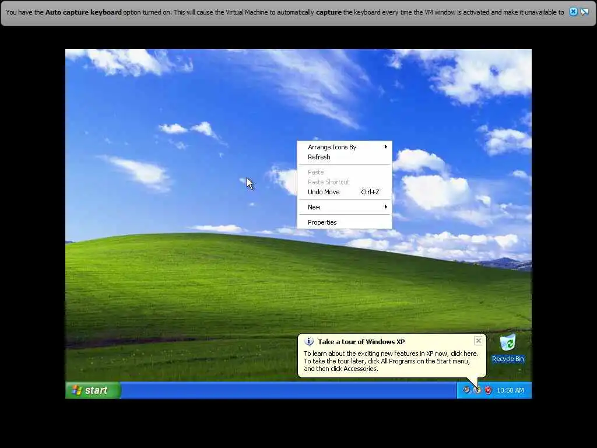The height and width of the screenshot is (448, 597).
Task: Select the Paste Shortcut menu entry
Action: click(344, 182)
